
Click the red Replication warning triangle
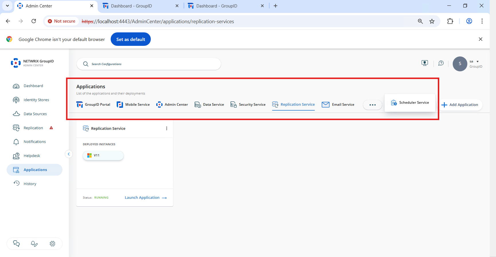[51, 128]
